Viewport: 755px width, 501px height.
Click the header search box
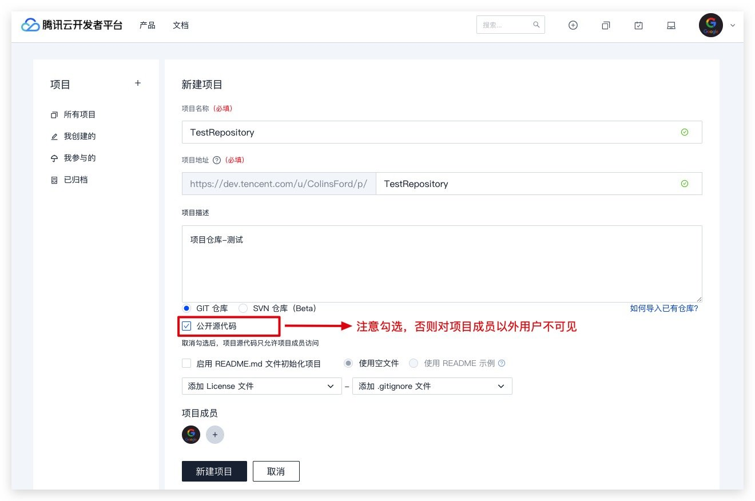click(511, 25)
